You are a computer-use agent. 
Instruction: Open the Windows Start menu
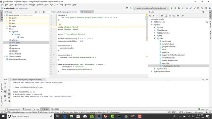pos(3,116)
